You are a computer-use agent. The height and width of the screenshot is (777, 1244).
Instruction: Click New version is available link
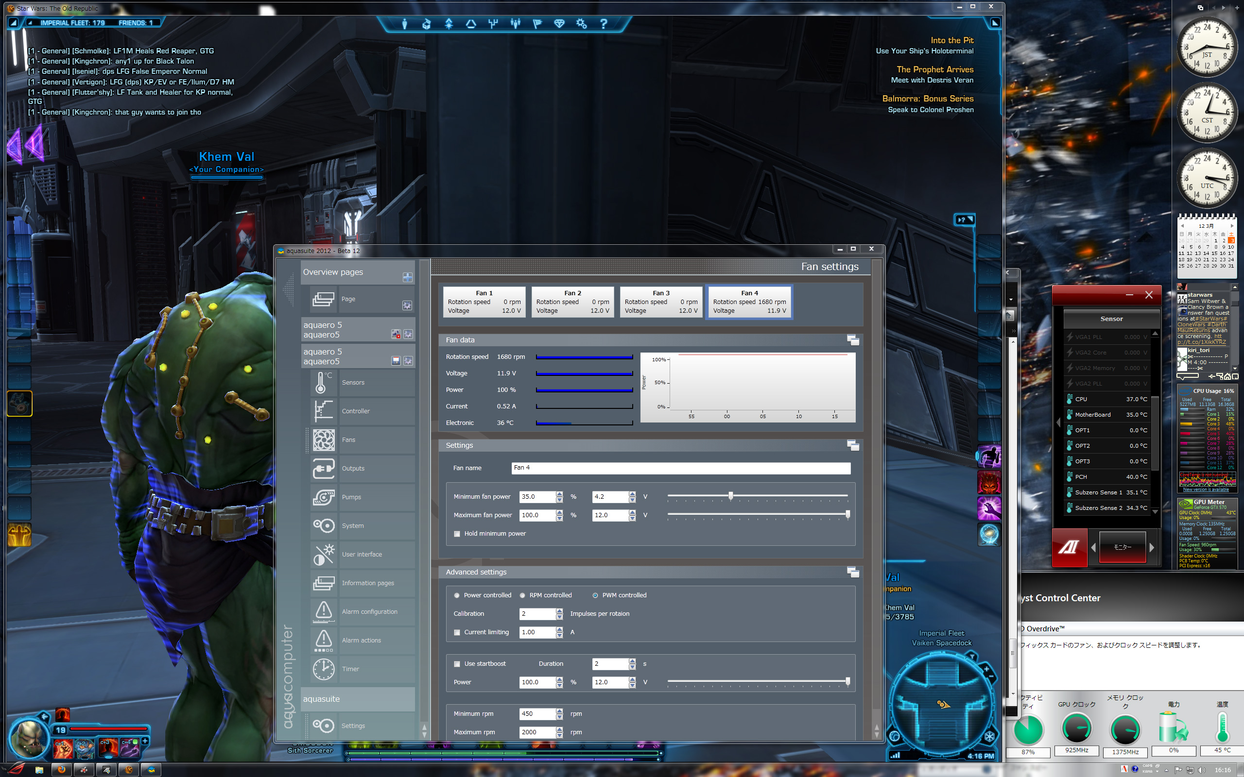[1206, 489]
